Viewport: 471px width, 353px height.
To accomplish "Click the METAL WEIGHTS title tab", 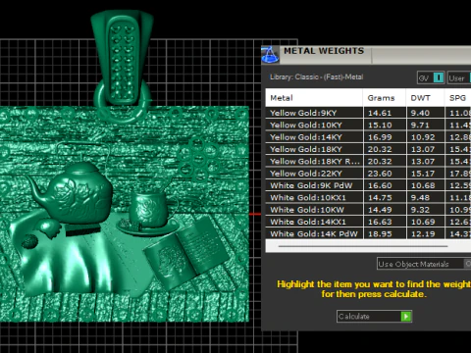I will pos(324,51).
